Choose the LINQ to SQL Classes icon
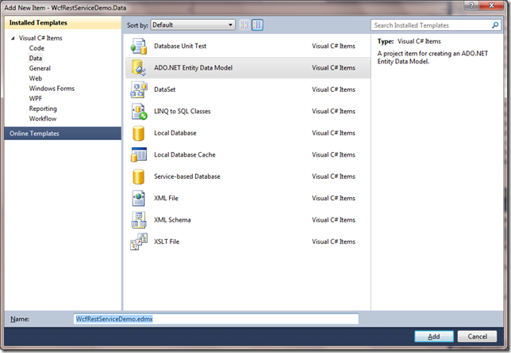Viewport: 511px width, 353px height. (x=139, y=111)
